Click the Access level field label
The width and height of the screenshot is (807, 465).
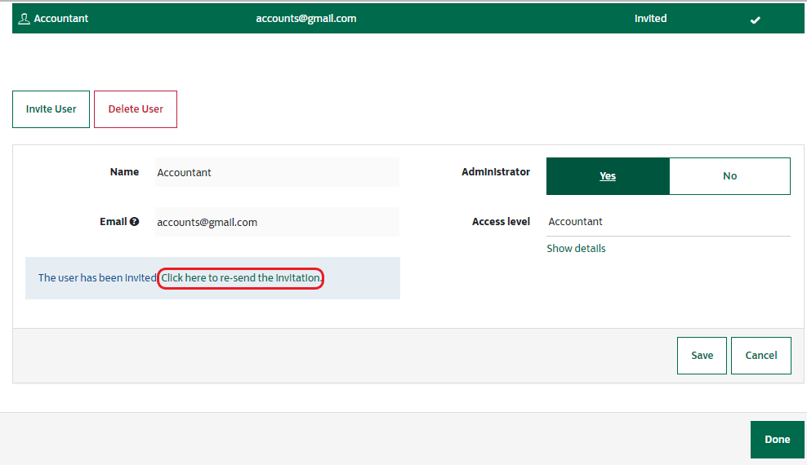[501, 222]
